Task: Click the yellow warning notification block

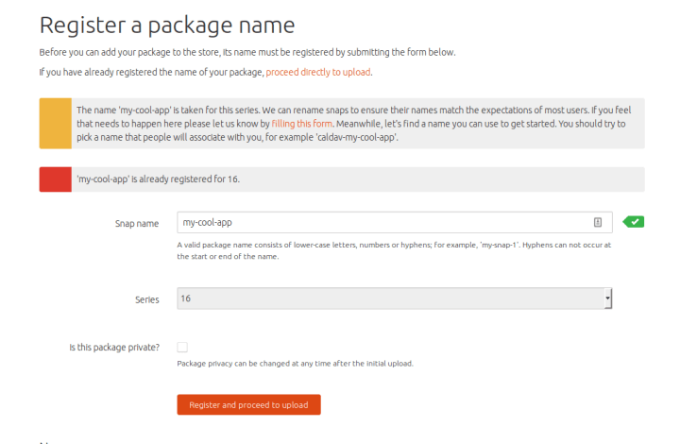Action: (x=55, y=124)
